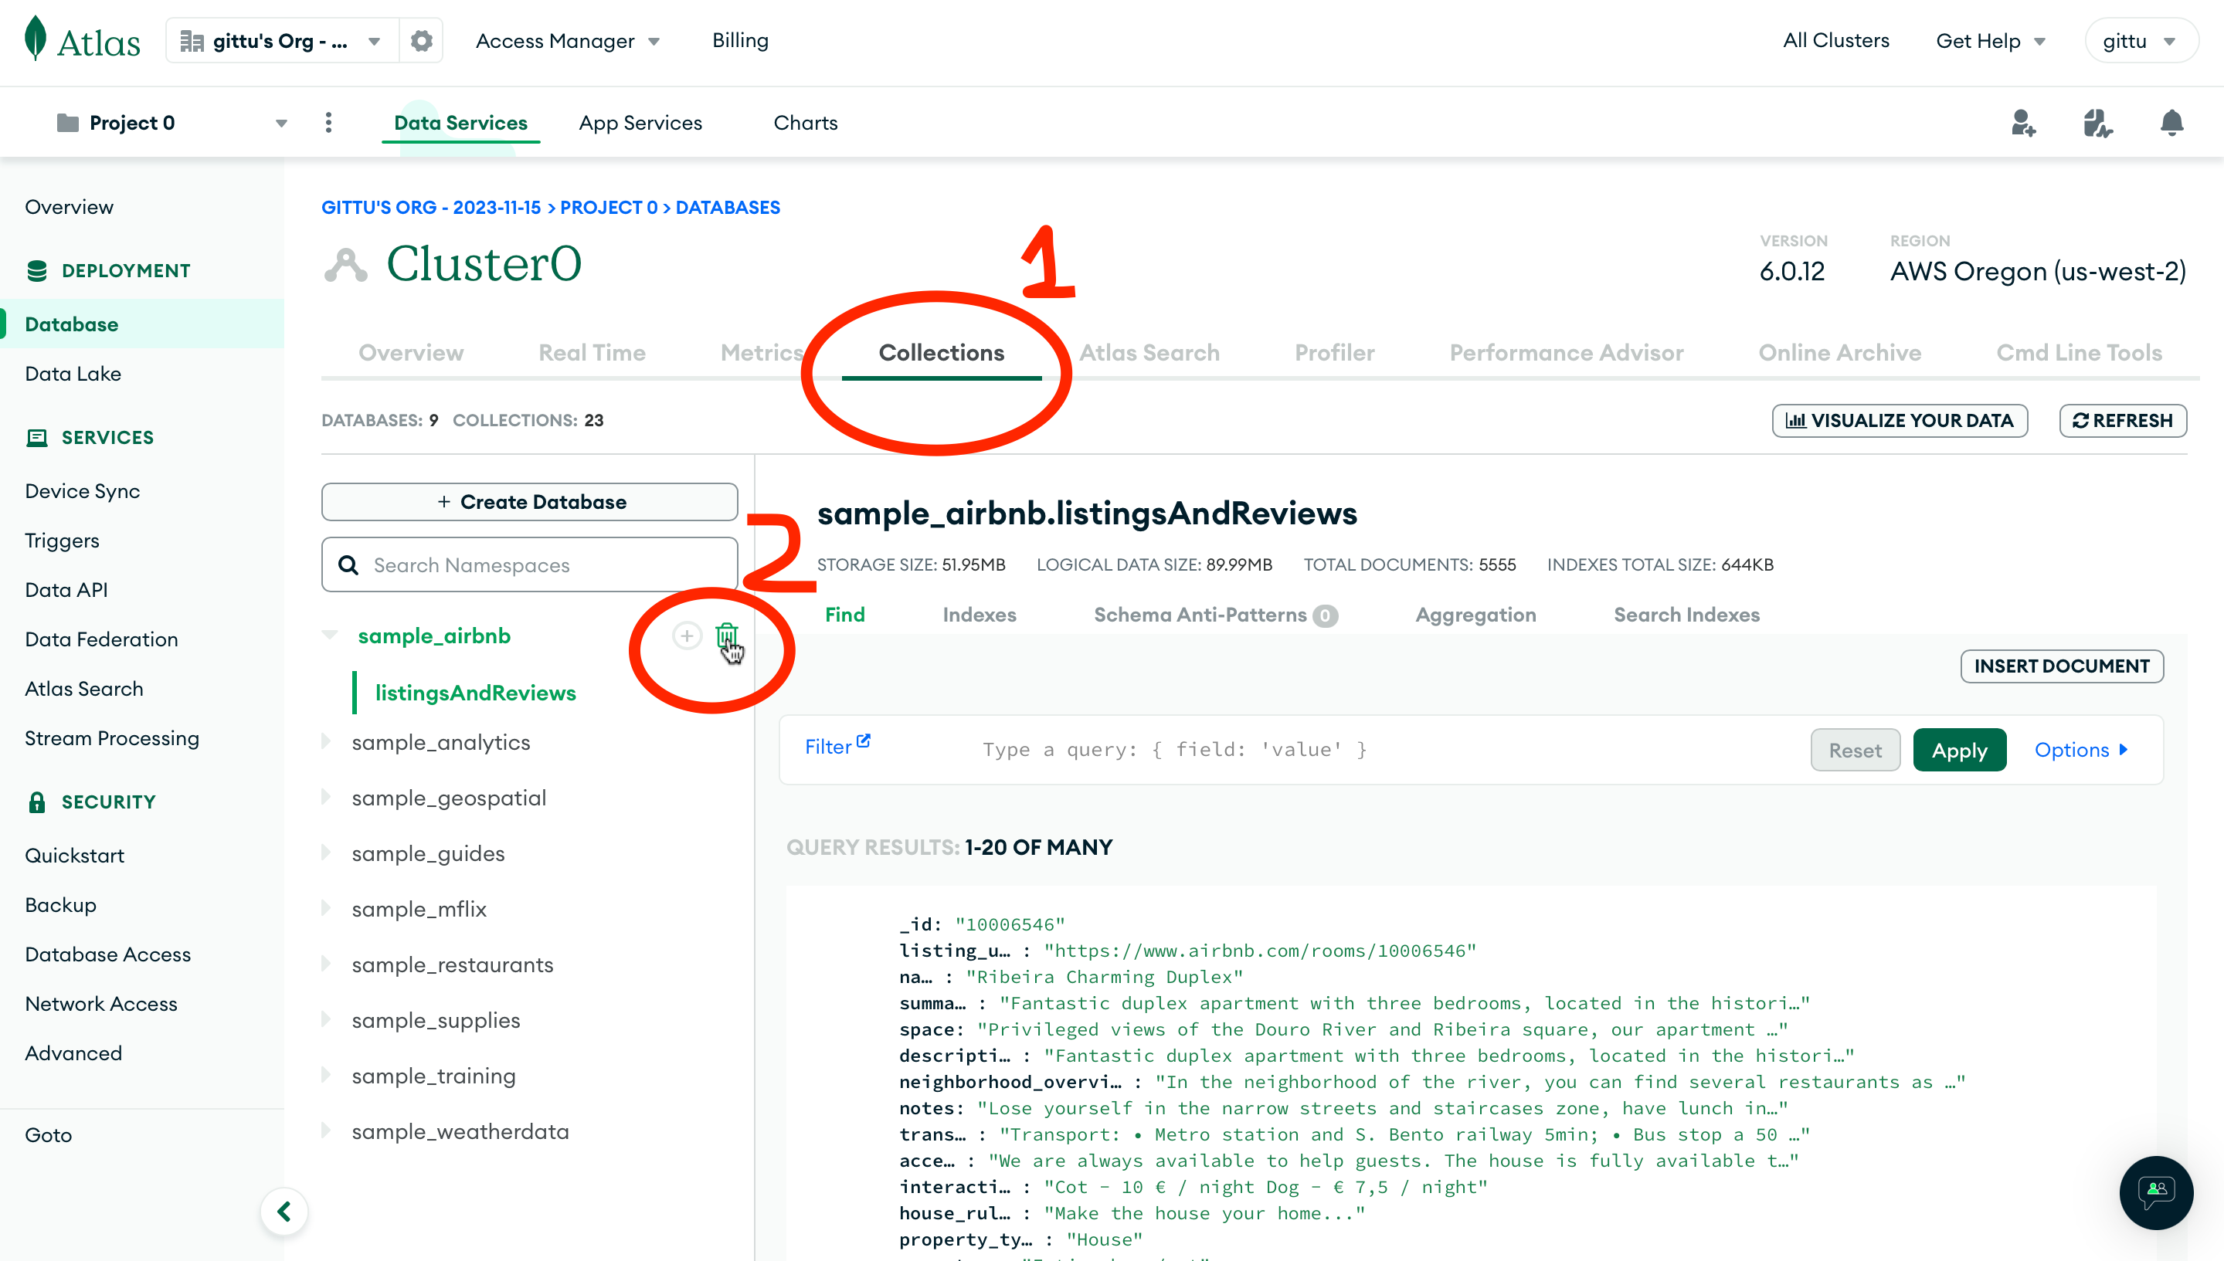
Task: Click the DATABASES breadcrumb link
Action: point(728,208)
